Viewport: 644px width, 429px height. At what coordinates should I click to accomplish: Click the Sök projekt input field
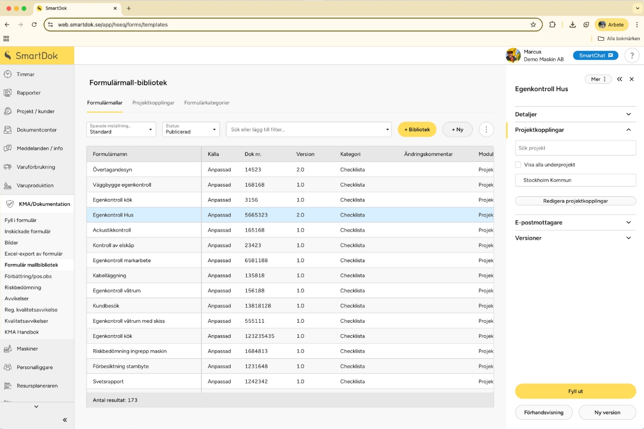point(575,148)
